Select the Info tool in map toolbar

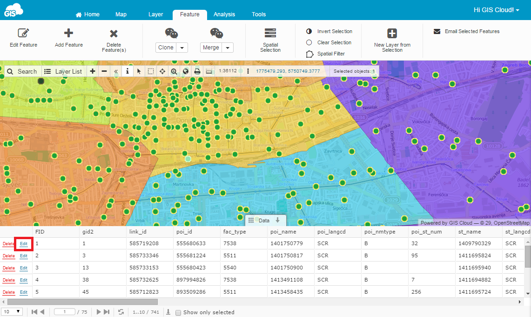pyautogui.click(x=128, y=71)
